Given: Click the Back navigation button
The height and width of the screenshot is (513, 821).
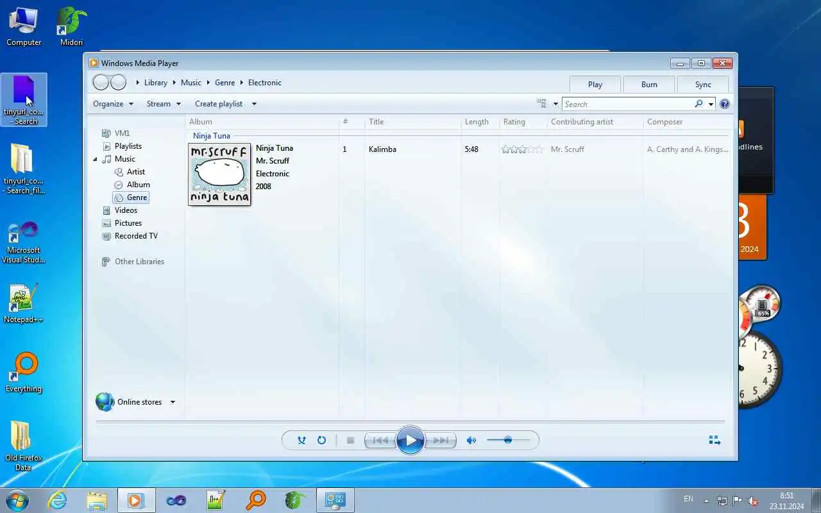Looking at the screenshot, I should pos(101,83).
